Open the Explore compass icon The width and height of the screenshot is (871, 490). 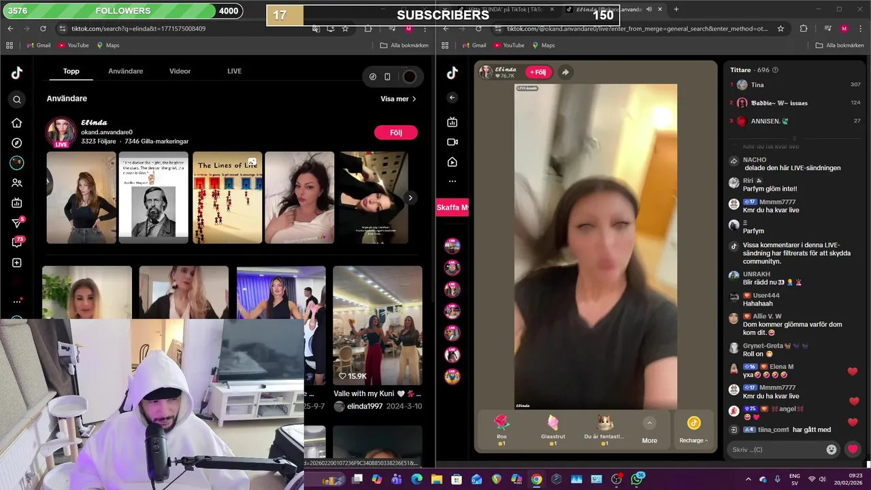click(x=17, y=143)
